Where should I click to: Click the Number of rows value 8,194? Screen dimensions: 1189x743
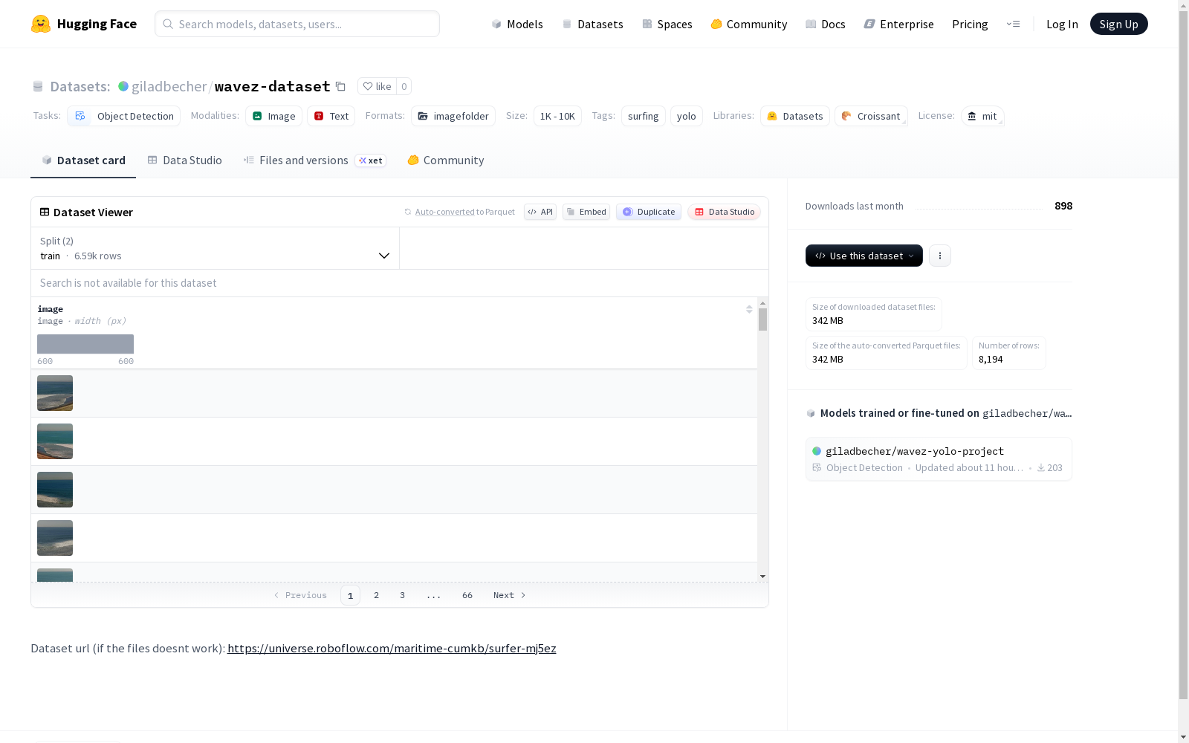point(991,360)
